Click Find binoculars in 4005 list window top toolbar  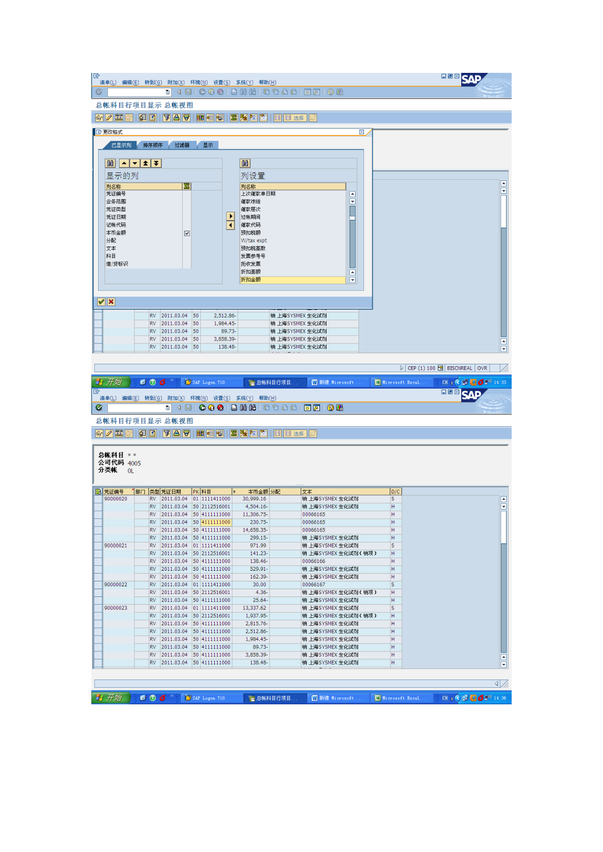pyautogui.click(x=243, y=408)
